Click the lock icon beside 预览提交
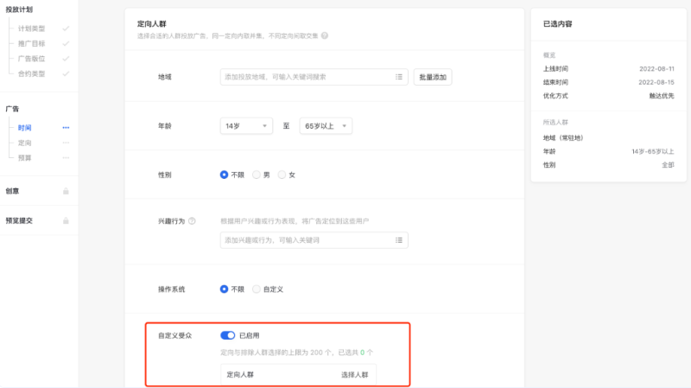The height and width of the screenshot is (388, 691). 66,220
